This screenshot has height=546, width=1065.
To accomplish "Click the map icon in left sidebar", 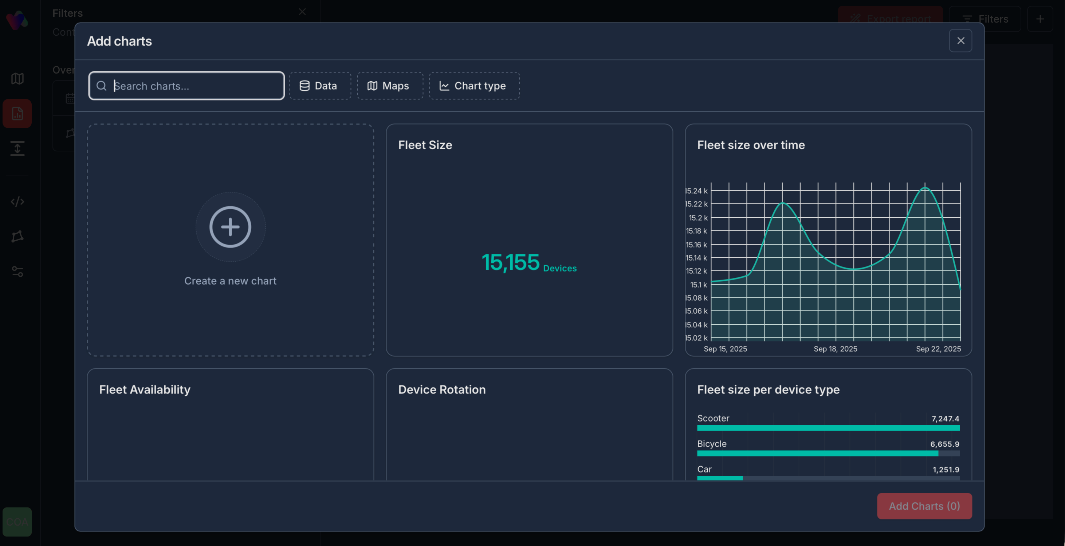I will [17, 79].
